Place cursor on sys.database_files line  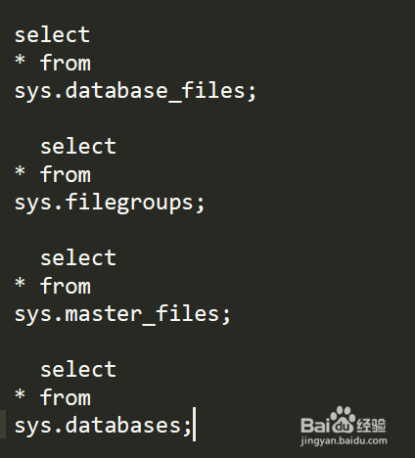pyautogui.click(x=135, y=91)
